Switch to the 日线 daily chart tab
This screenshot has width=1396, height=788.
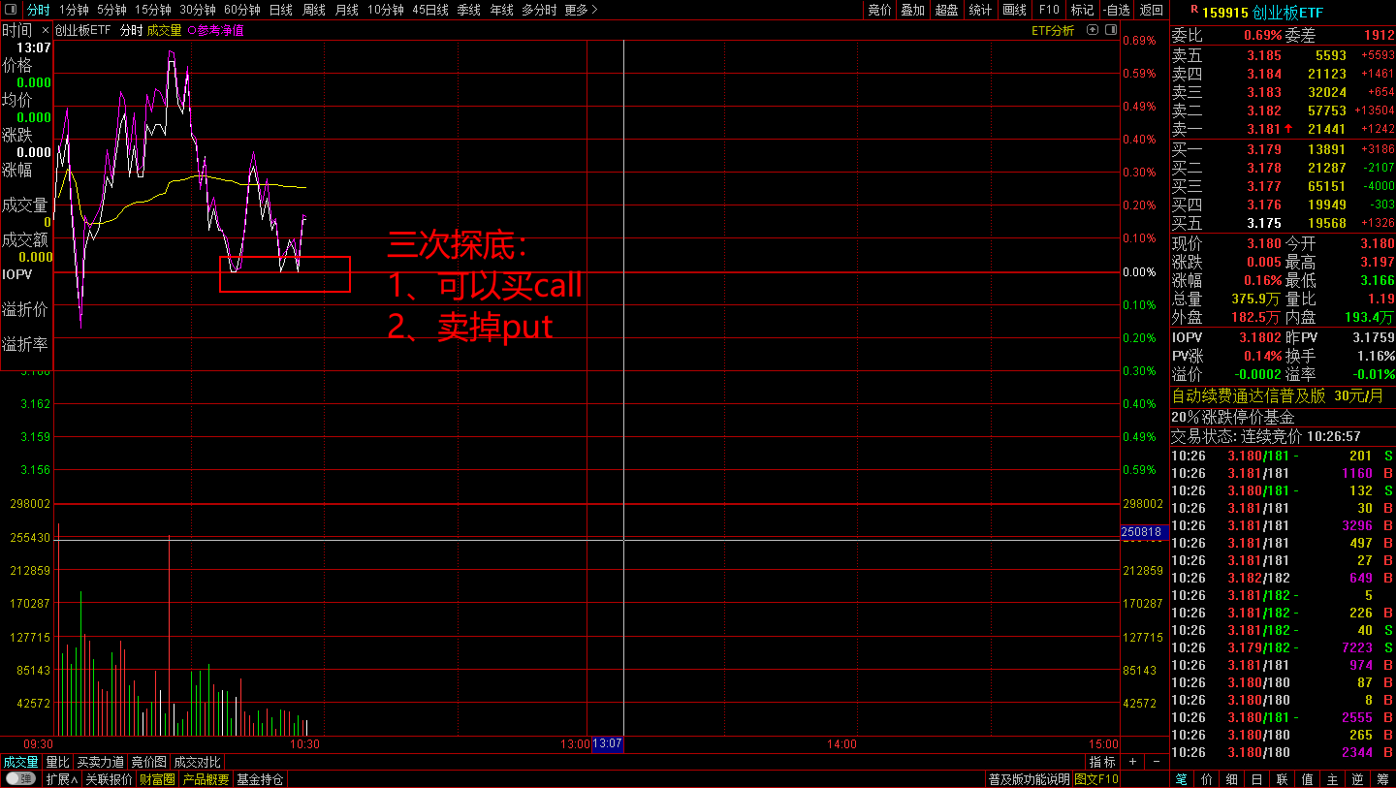point(281,10)
